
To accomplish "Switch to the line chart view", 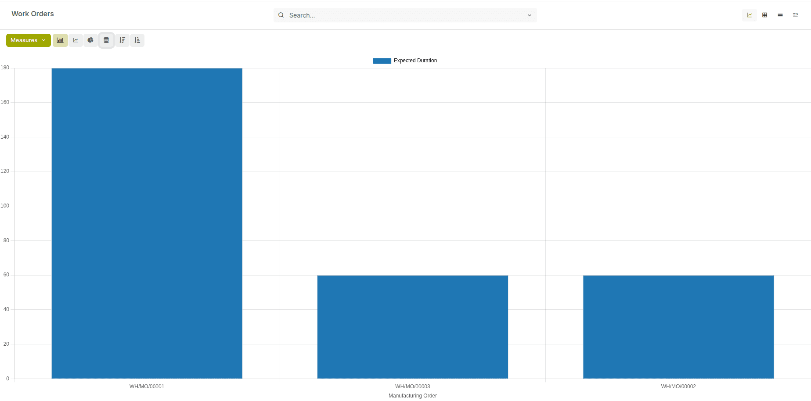I will [x=76, y=40].
